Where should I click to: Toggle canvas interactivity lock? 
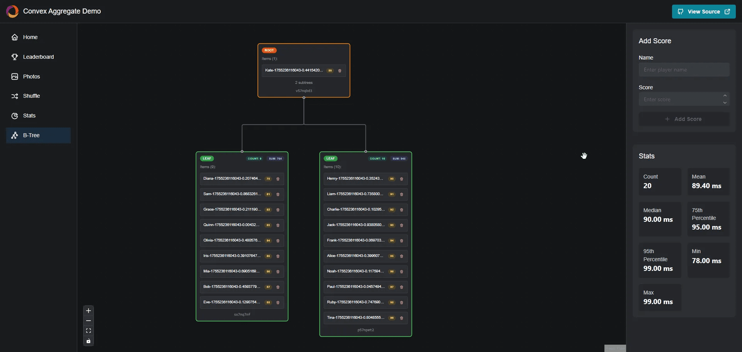88,341
